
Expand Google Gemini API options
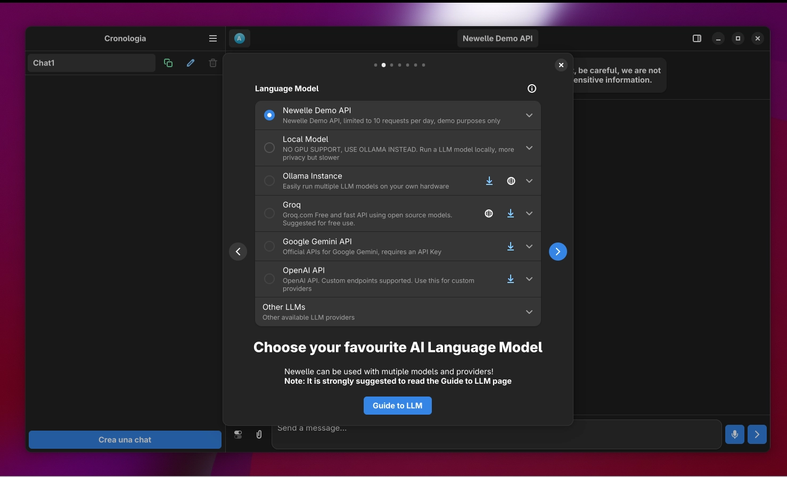coord(529,247)
